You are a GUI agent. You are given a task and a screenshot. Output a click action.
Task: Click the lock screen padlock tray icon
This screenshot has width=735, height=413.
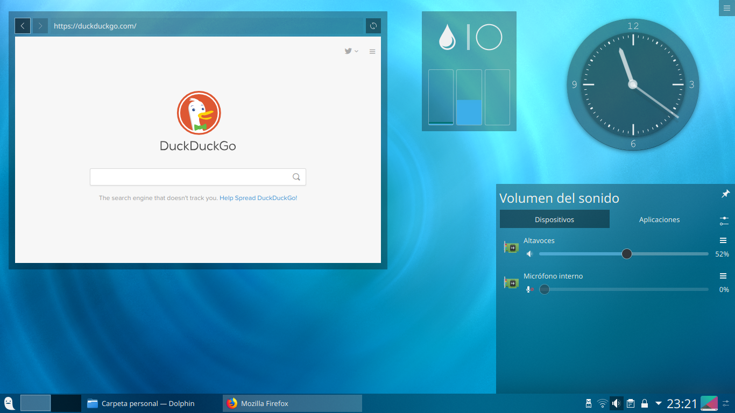click(x=644, y=403)
